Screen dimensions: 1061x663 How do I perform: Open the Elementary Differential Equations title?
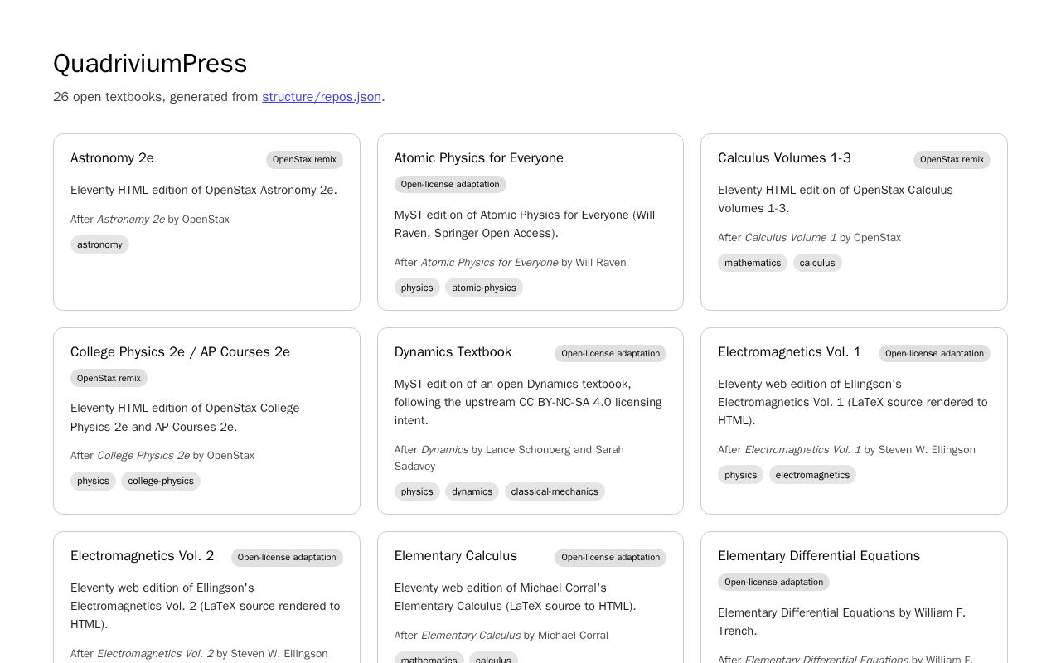click(x=819, y=556)
